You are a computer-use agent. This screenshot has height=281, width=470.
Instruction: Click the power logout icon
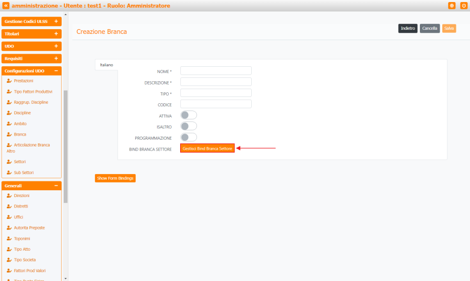point(463,6)
